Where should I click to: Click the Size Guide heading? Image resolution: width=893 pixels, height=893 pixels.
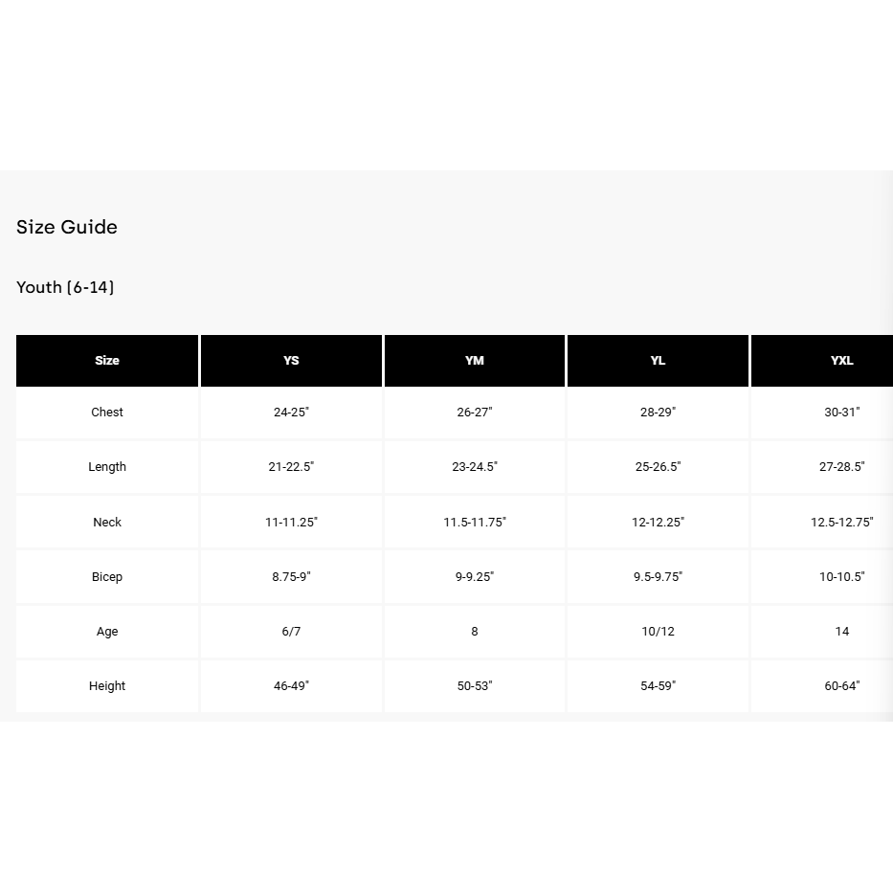coord(67,227)
